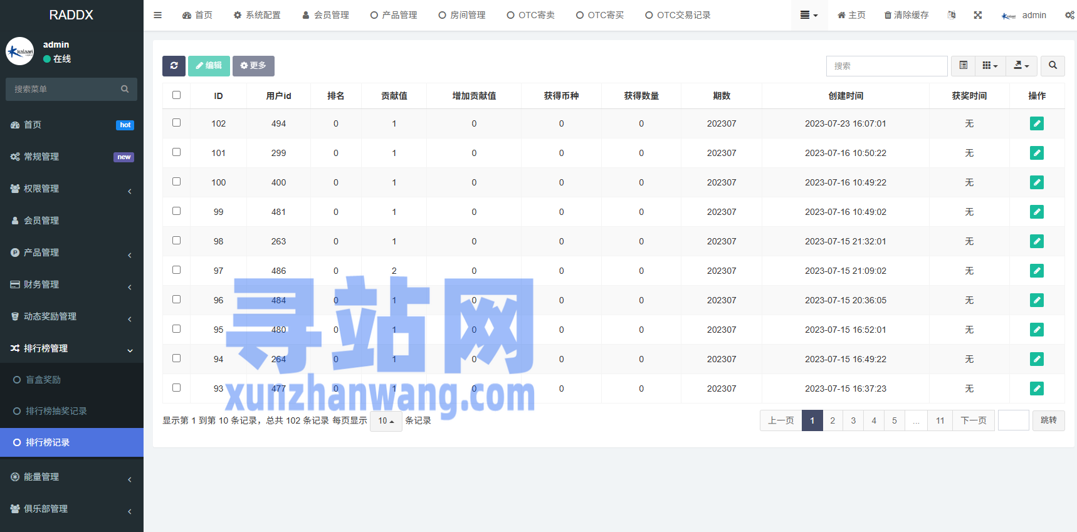This screenshot has height=532, width=1077.
Task: Switch to 房间管理 top tab
Action: pos(462,15)
